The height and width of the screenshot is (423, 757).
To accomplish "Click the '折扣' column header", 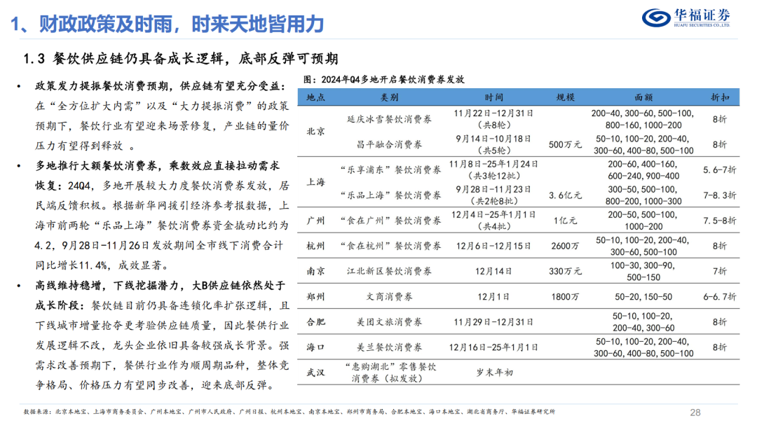I will 719,97.
